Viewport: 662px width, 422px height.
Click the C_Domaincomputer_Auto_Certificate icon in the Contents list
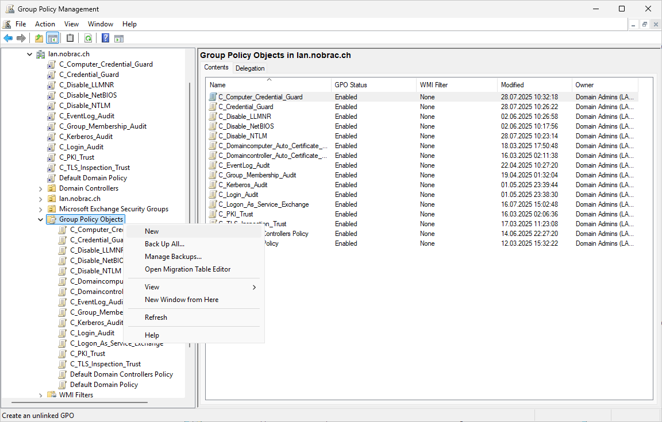pos(213,146)
